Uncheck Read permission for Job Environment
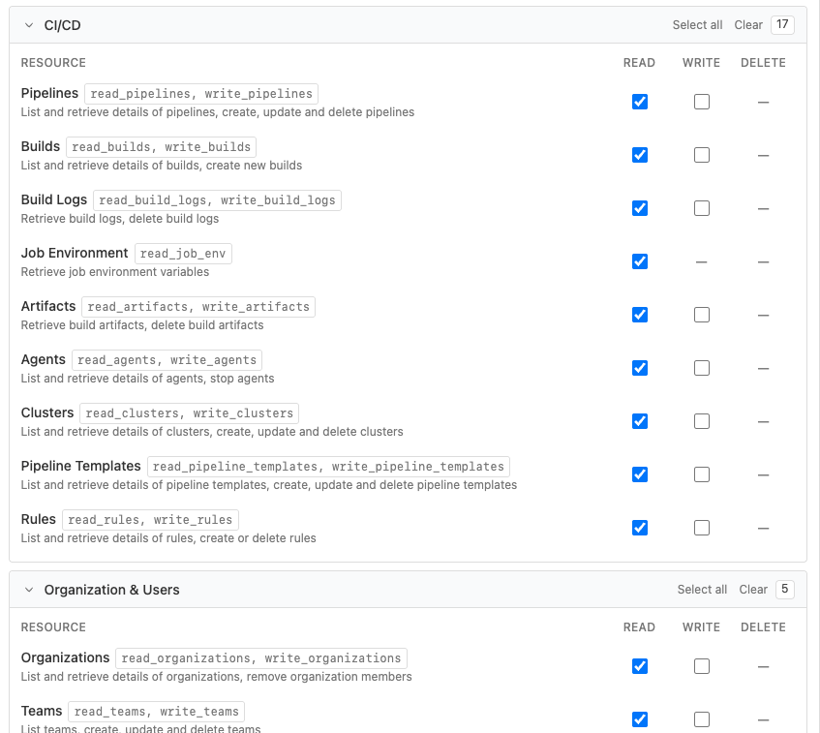The height and width of the screenshot is (733, 820). click(640, 261)
